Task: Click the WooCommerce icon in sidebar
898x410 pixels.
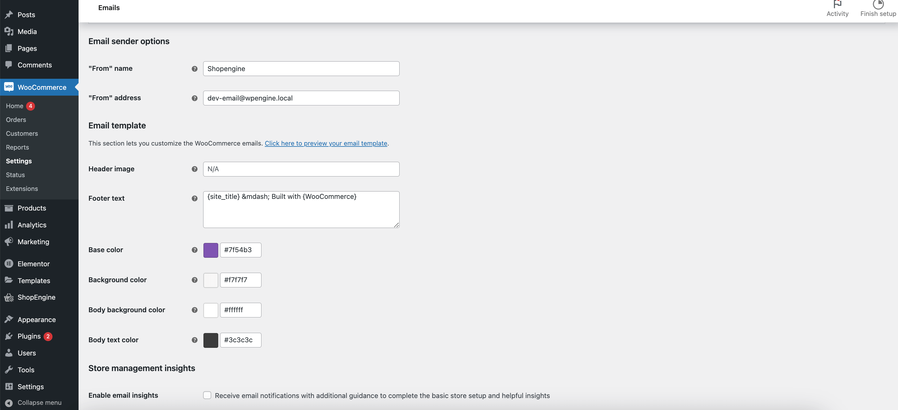Action: pyautogui.click(x=9, y=86)
